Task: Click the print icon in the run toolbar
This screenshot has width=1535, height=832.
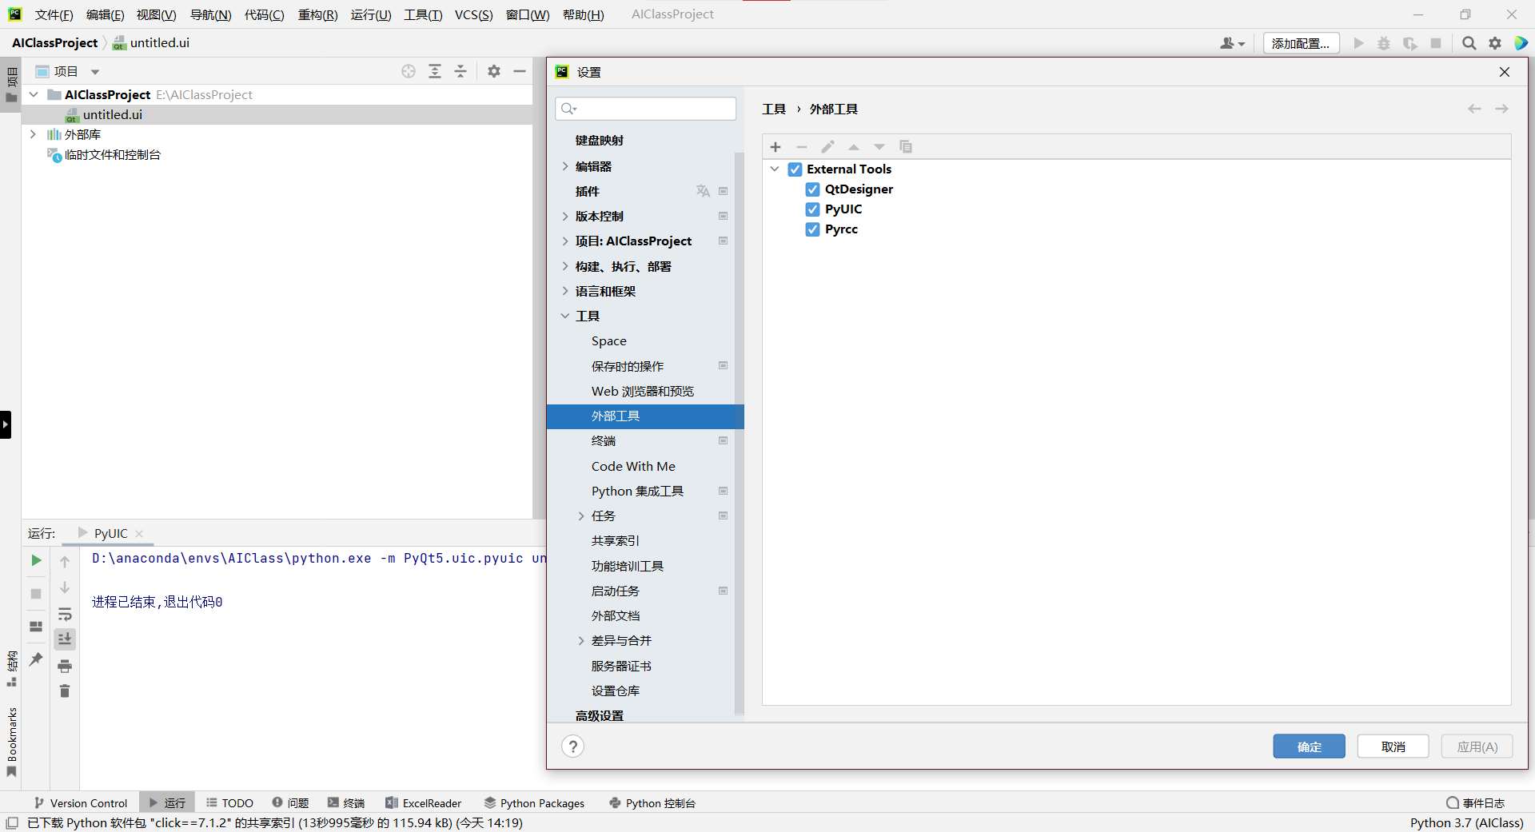Action: [65, 666]
